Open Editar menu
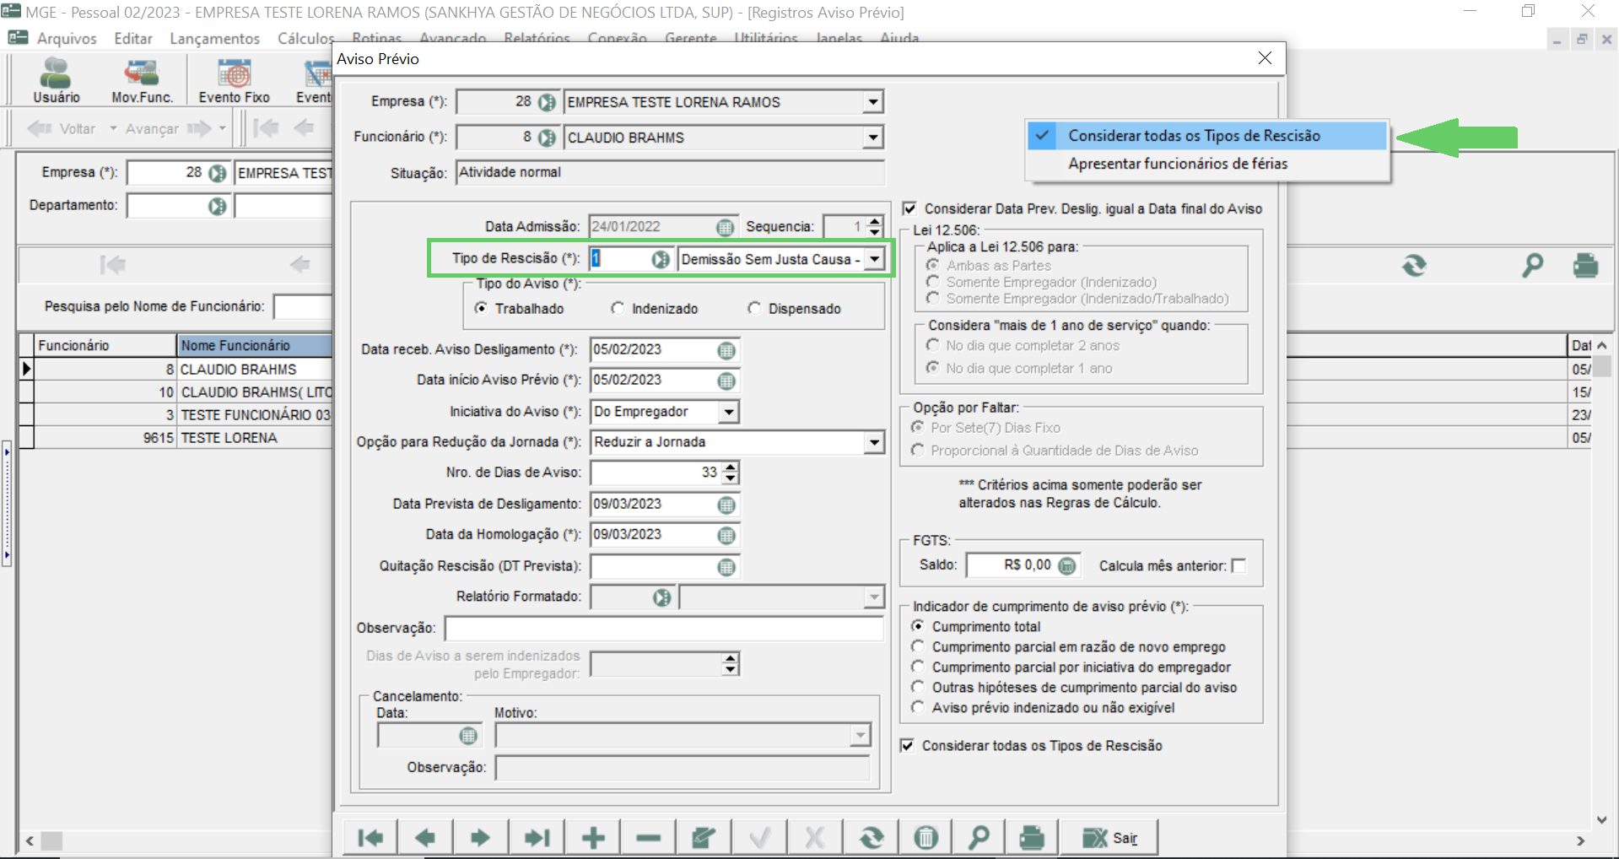Image resolution: width=1619 pixels, height=859 pixels. coord(133,38)
